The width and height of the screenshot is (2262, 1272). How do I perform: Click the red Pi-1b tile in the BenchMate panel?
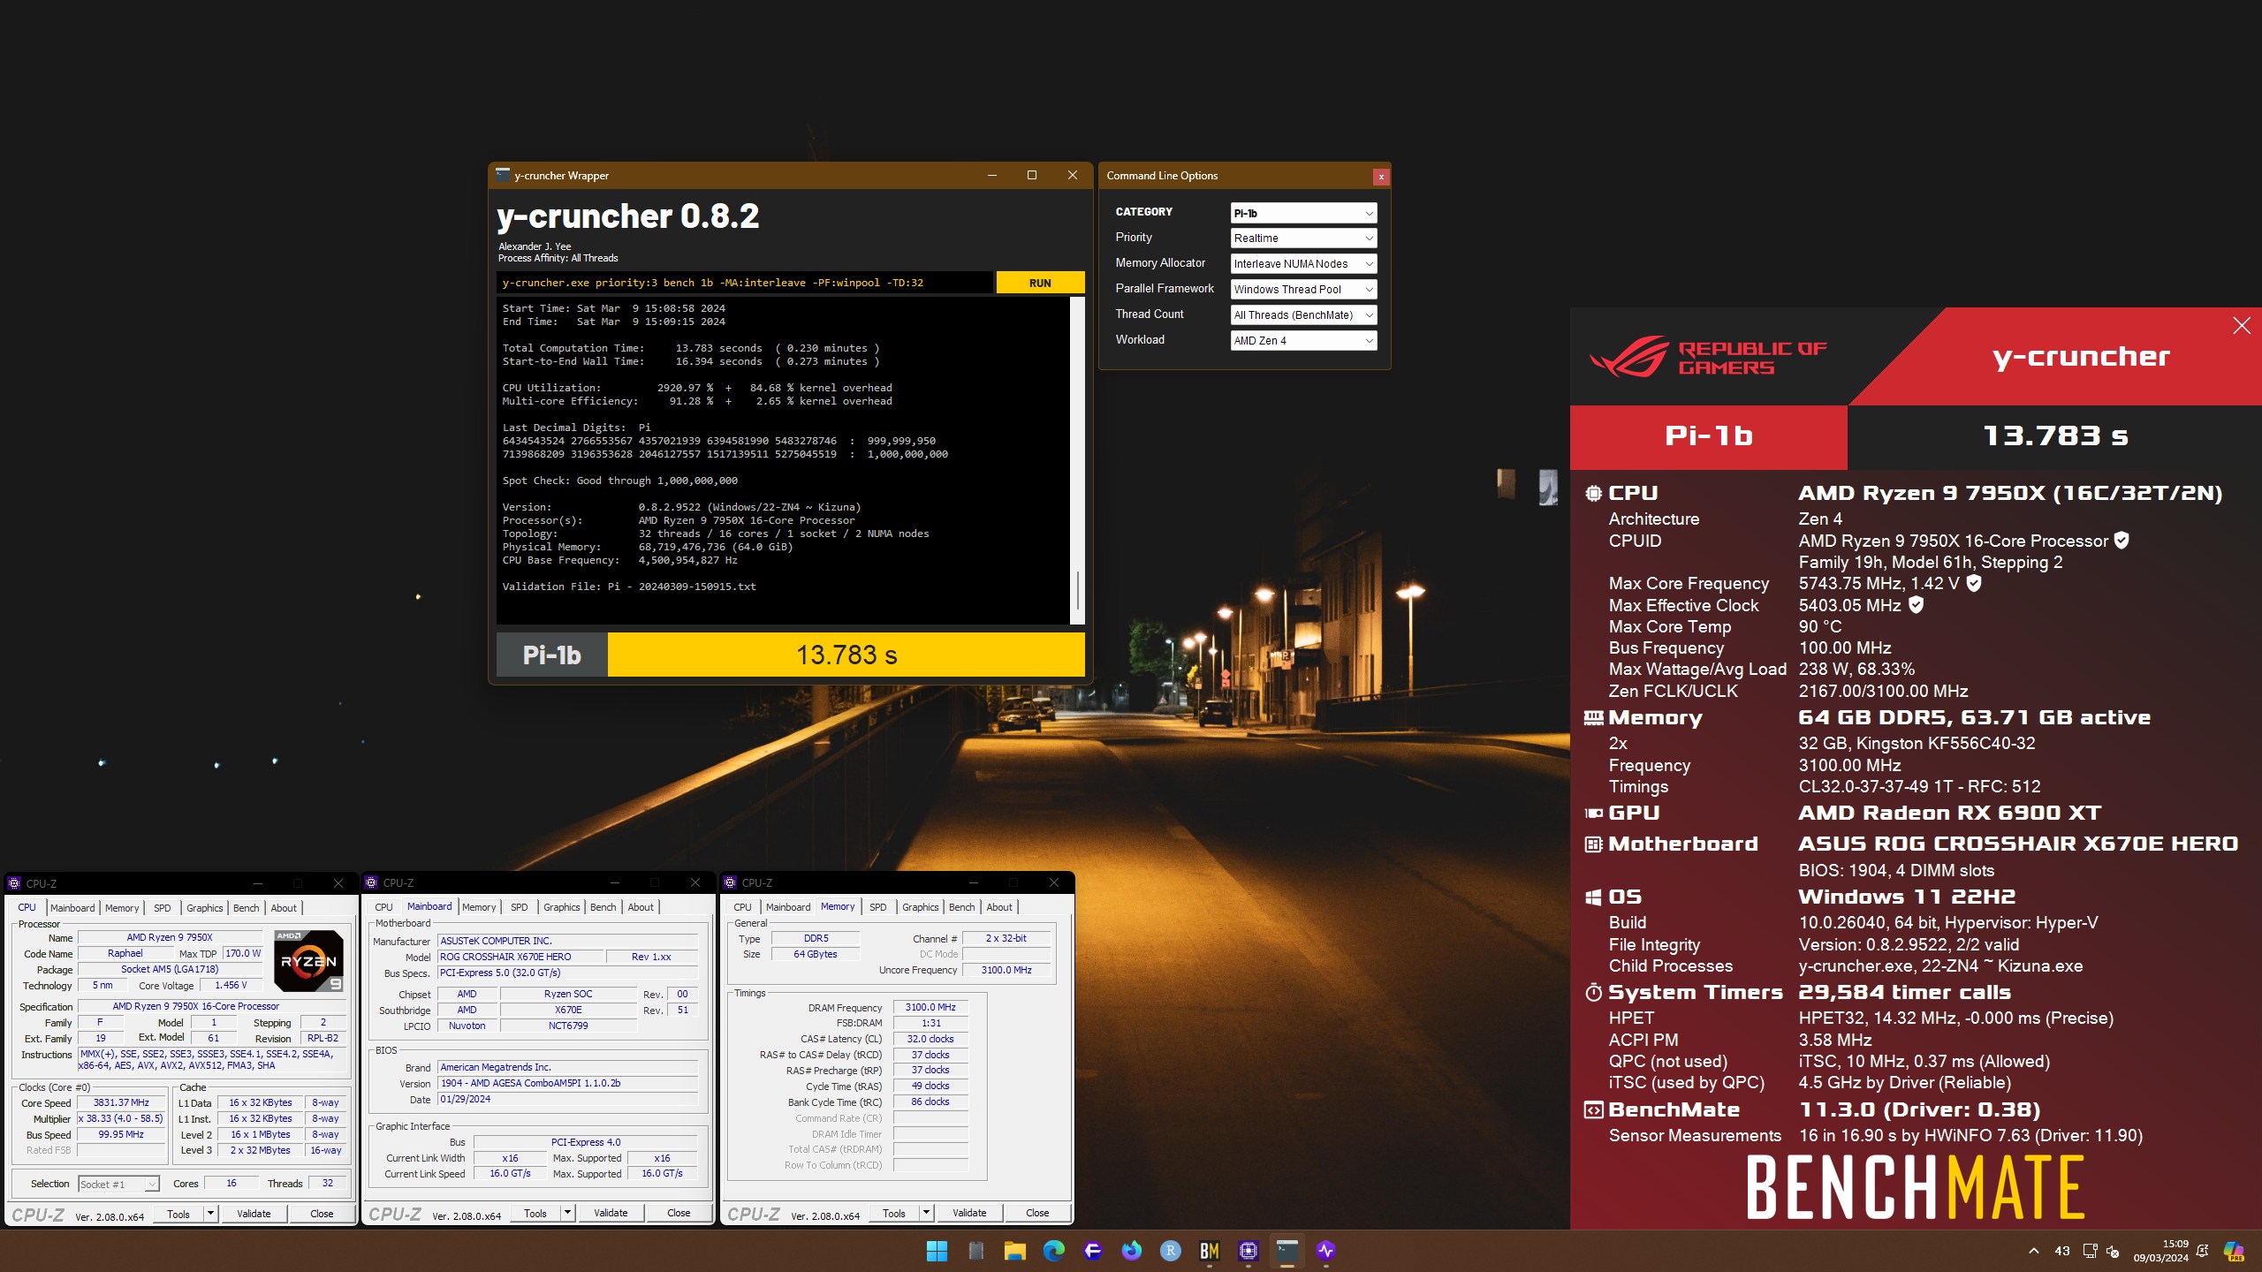pos(1708,436)
